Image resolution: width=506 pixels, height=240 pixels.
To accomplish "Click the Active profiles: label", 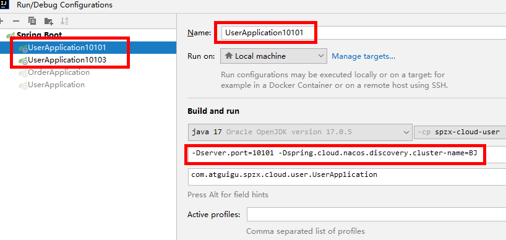I will click(x=213, y=215).
